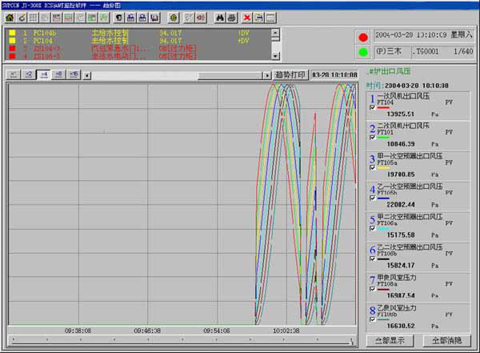The height and width of the screenshot is (353, 480).
Task: Click the green hexagon toolbar icon
Action: click(174, 18)
